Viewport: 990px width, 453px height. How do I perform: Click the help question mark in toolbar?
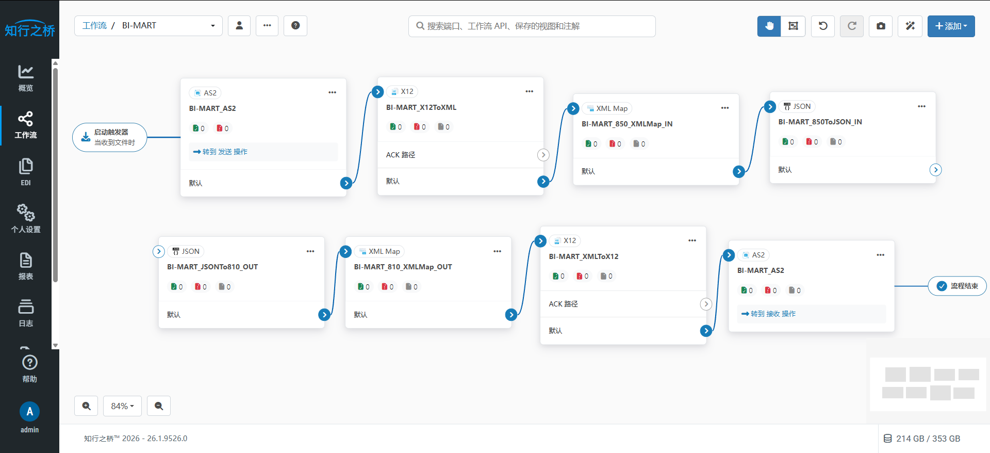(295, 26)
